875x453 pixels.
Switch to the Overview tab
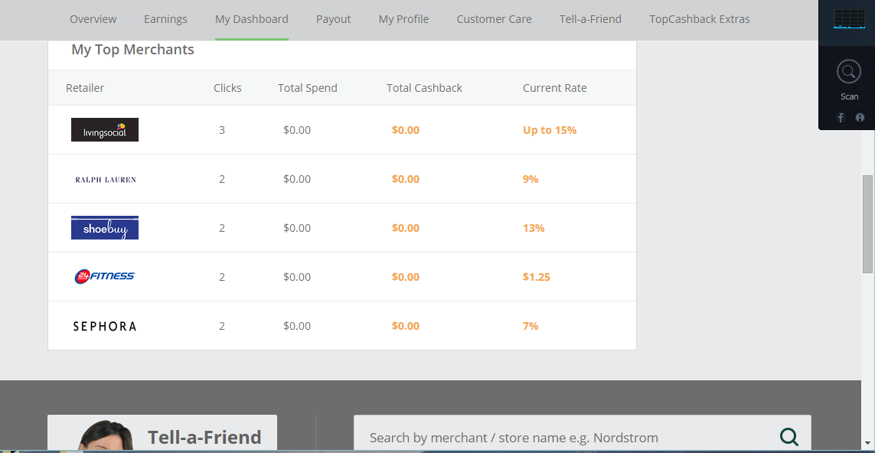pyautogui.click(x=93, y=19)
